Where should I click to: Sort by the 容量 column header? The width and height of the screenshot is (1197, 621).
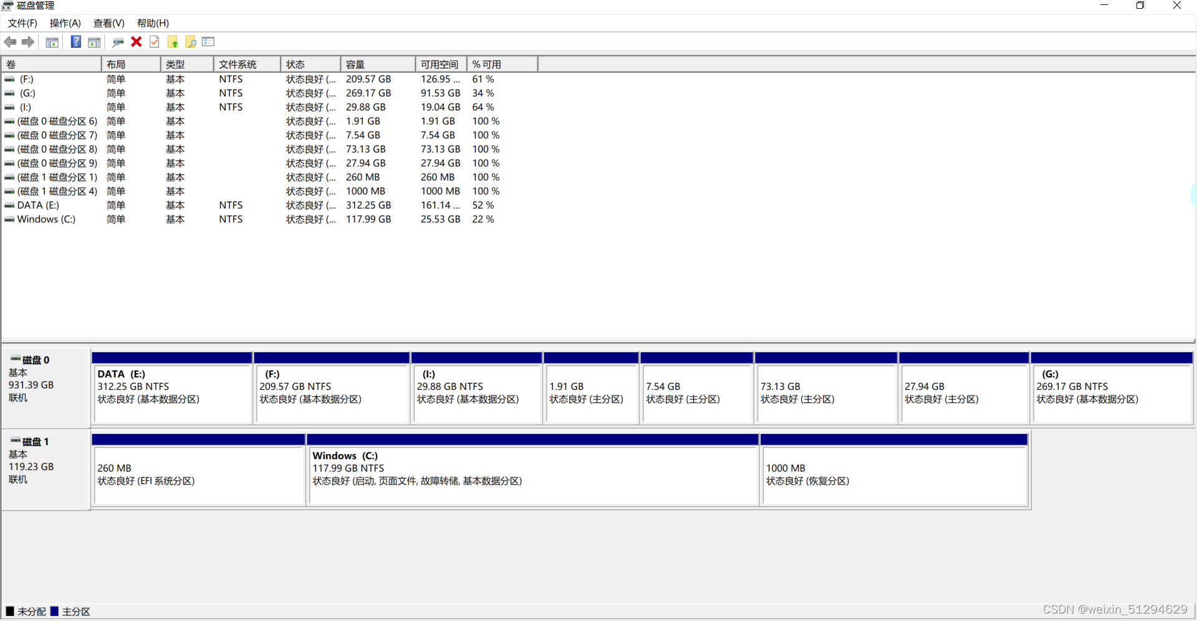(x=378, y=64)
